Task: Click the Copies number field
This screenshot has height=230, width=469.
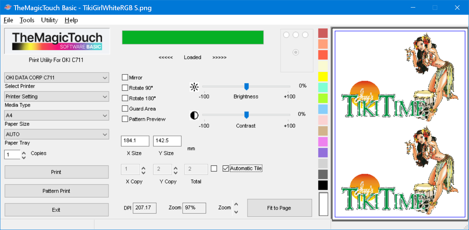Action: click(12, 154)
